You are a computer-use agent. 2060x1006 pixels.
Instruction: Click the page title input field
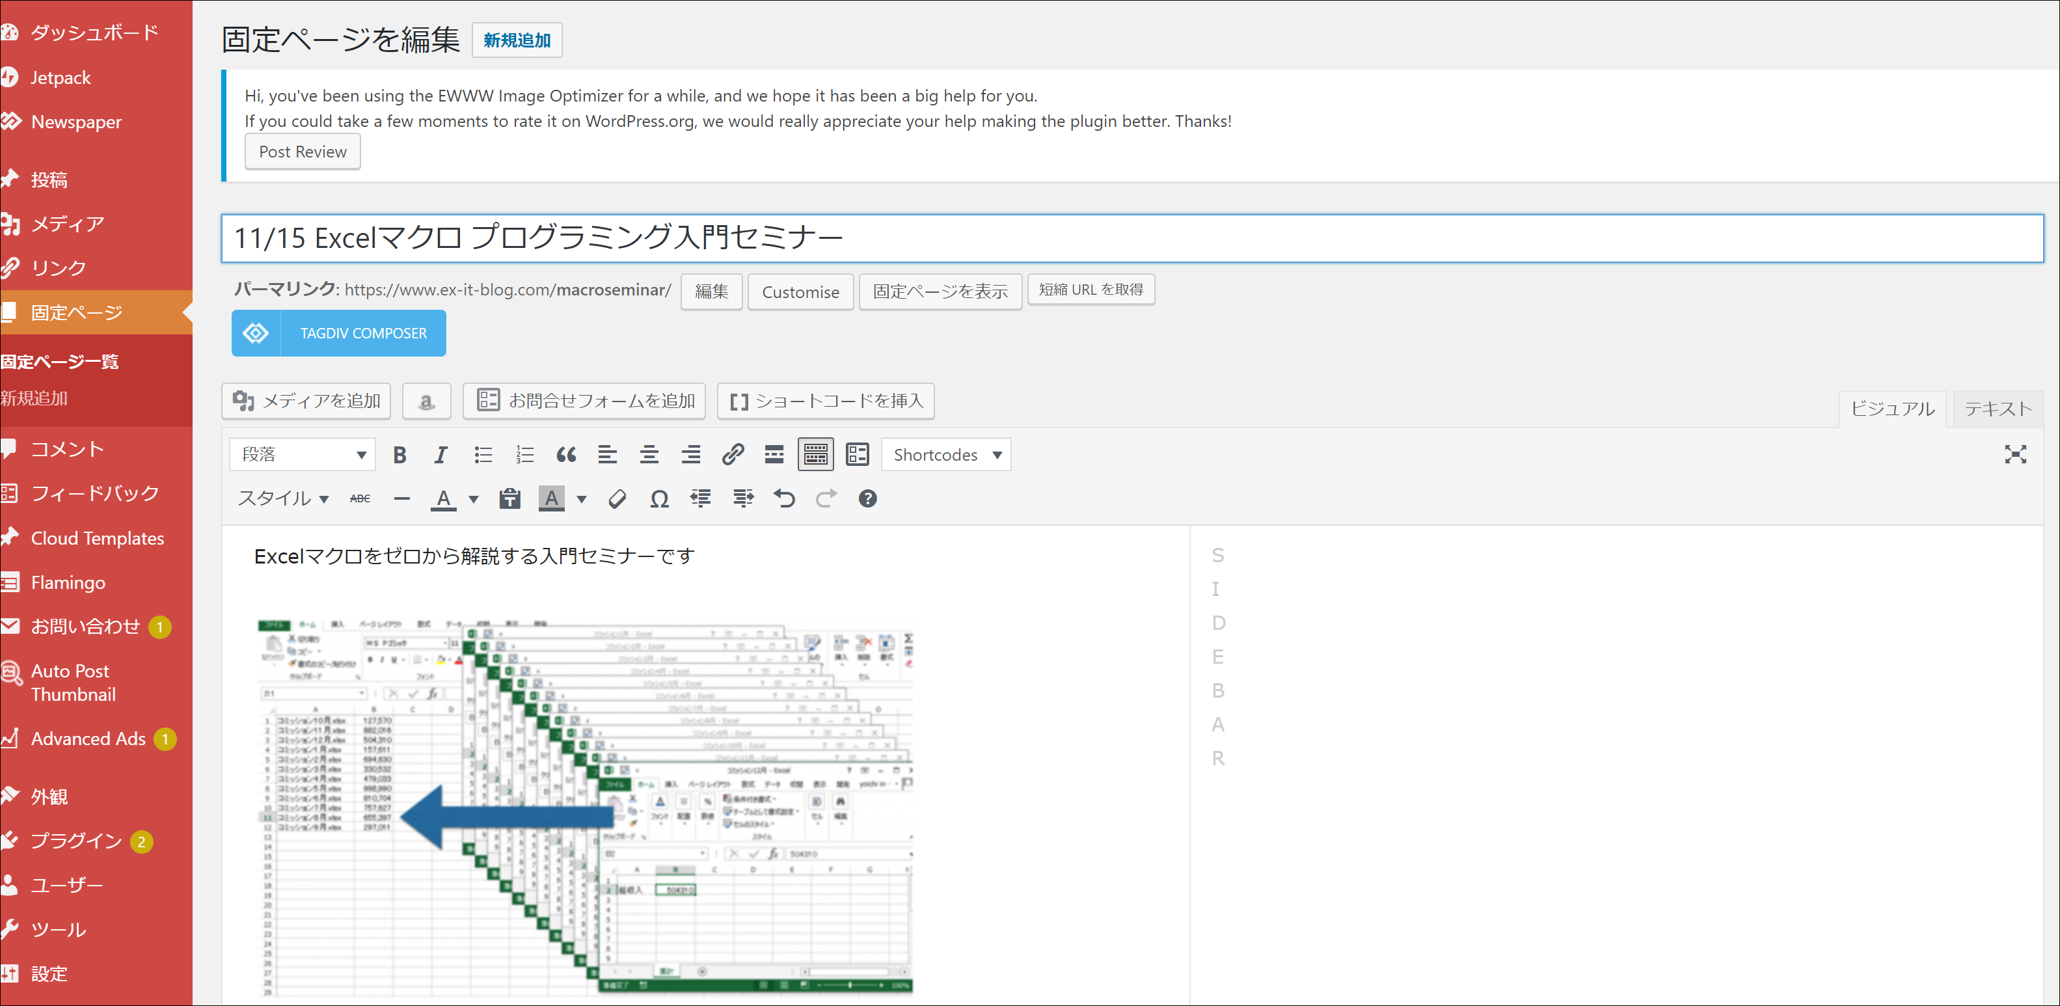point(1132,238)
